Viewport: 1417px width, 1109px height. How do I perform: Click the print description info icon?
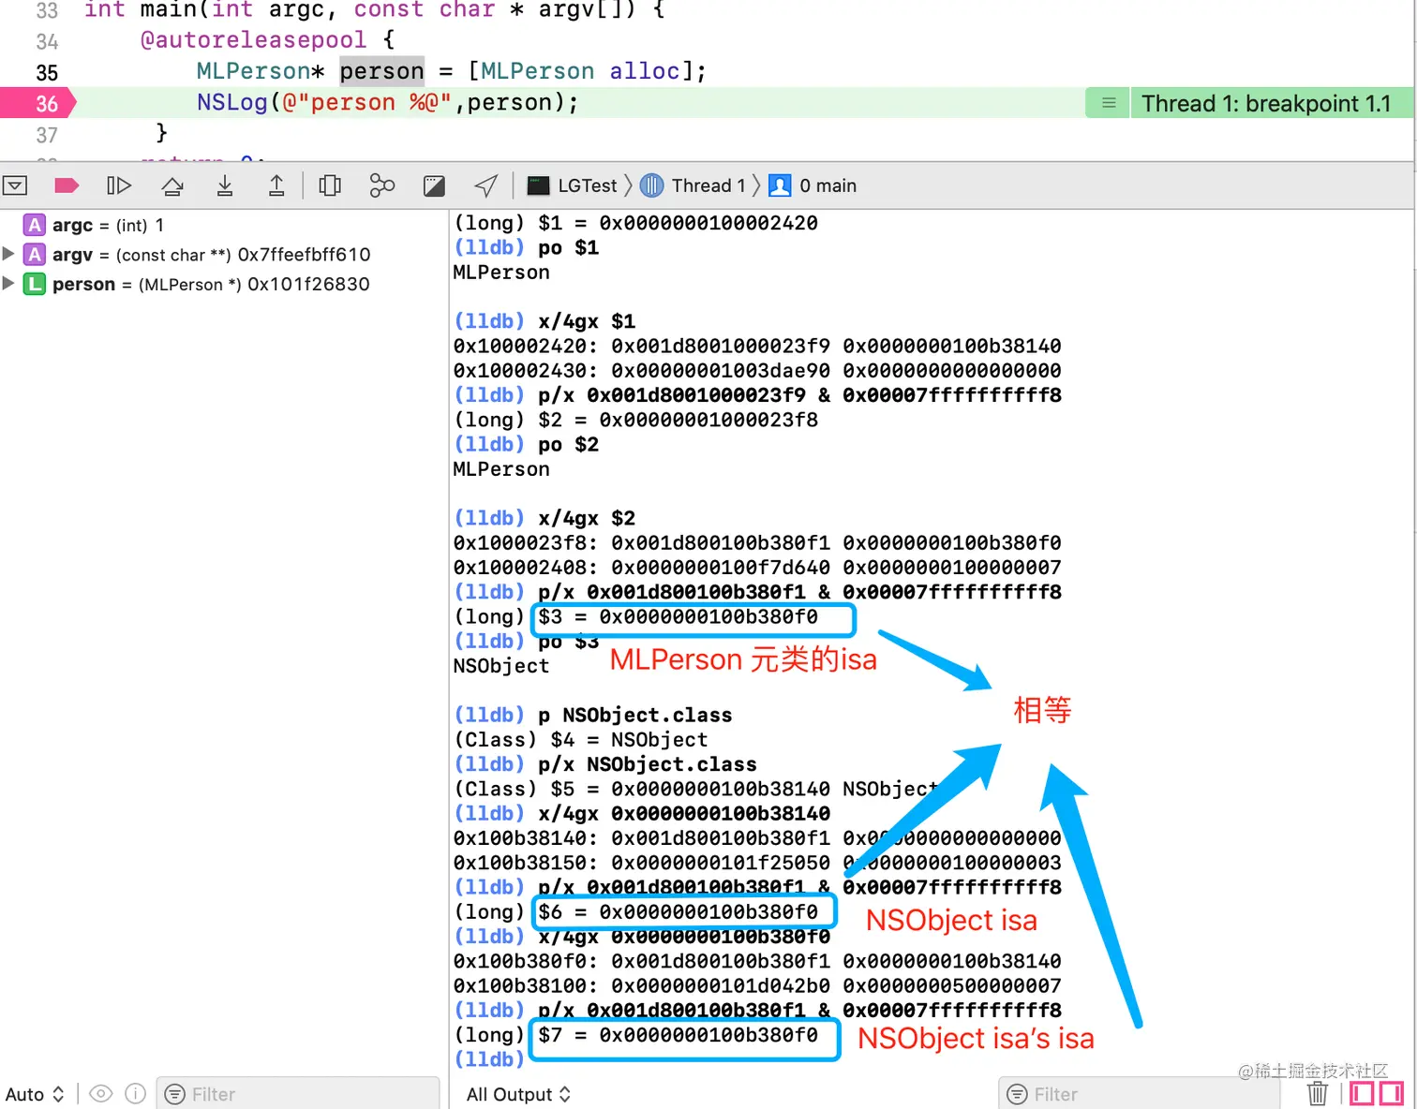136,1093
